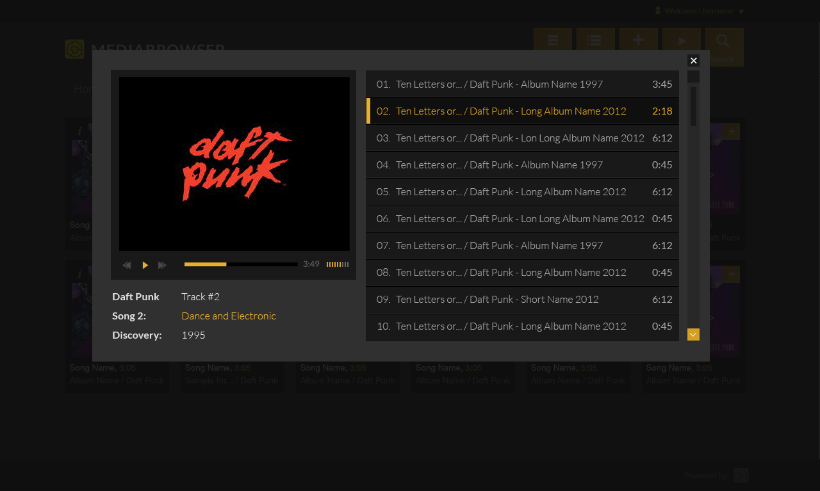Click the 3:49 playback time readout
The image size is (820, 491).
point(311,264)
